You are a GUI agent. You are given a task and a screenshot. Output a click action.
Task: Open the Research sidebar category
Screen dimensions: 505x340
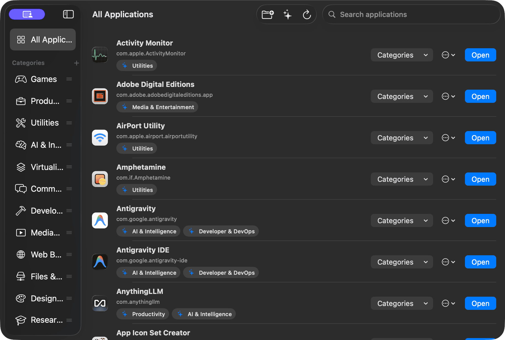point(43,320)
